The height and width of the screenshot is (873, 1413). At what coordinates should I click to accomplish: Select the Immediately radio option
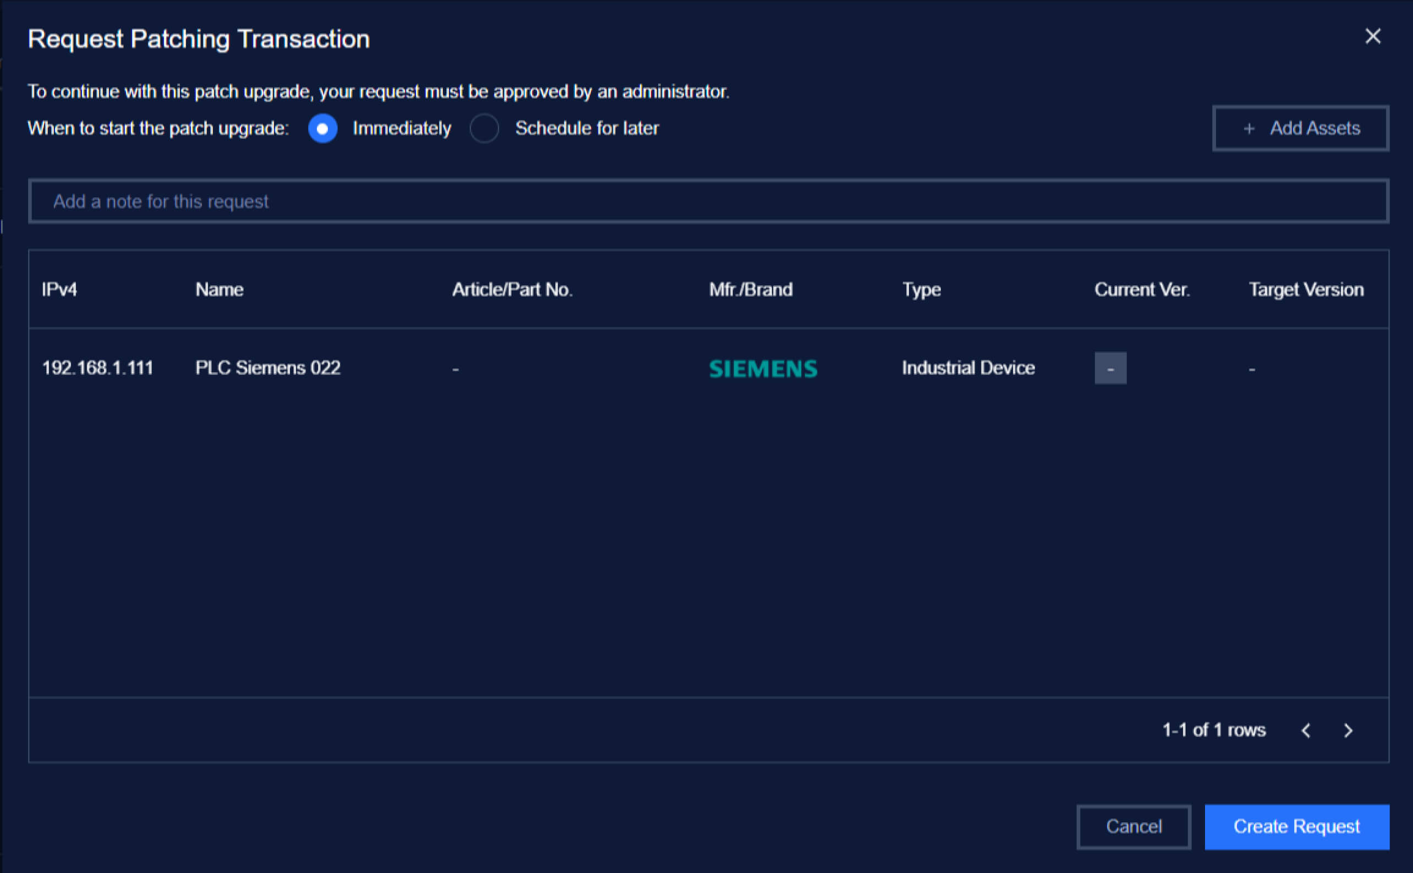[x=323, y=128]
